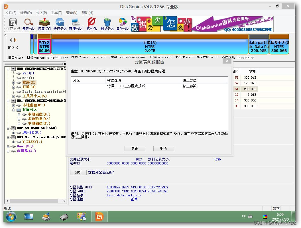This screenshot has width=301, height=228.
Task: Click the 错误: GUID主分区表损坏 row
Action: click(149, 86)
